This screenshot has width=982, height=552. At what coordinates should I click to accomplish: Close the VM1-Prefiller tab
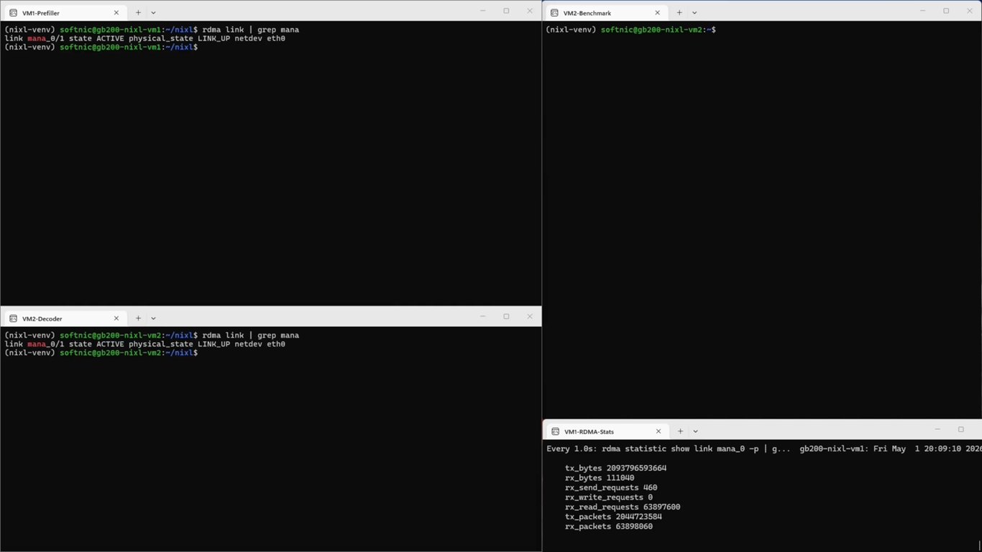(x=116, y=12)
